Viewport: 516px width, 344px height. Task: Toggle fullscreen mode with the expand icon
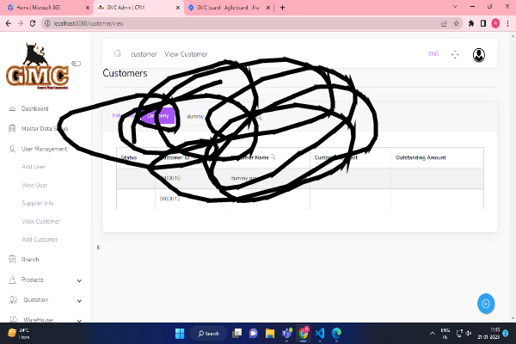(455, 54)
